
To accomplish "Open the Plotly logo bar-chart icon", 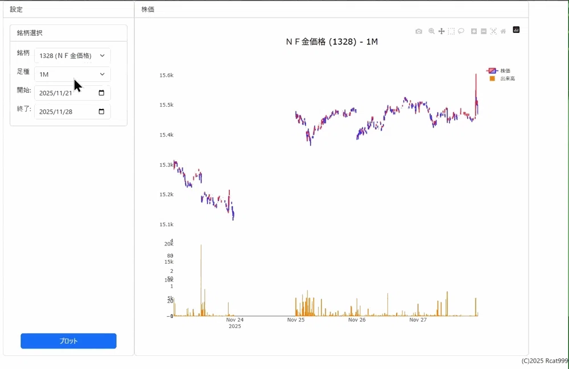I will (516, 30).
